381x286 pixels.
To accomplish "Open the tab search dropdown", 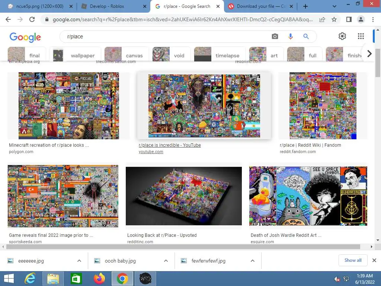I will point(334,6).
